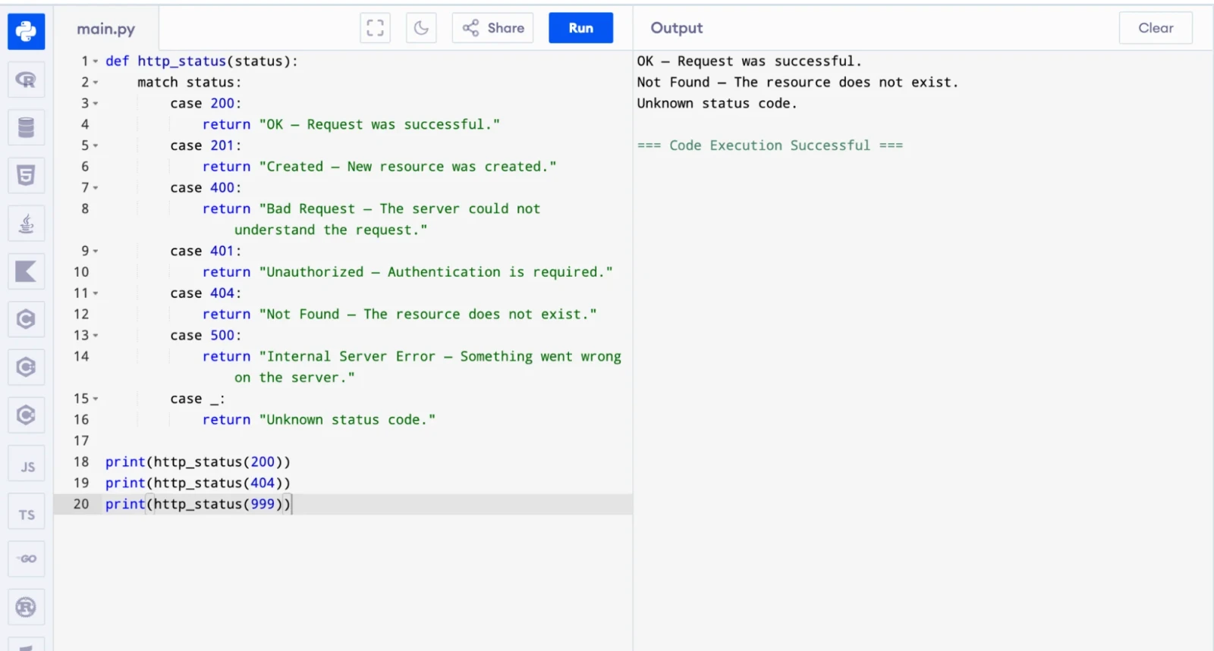Screen dimensions: 1214x651
Task: Toggle dark mode with moon icon
Action: [421, 28]
